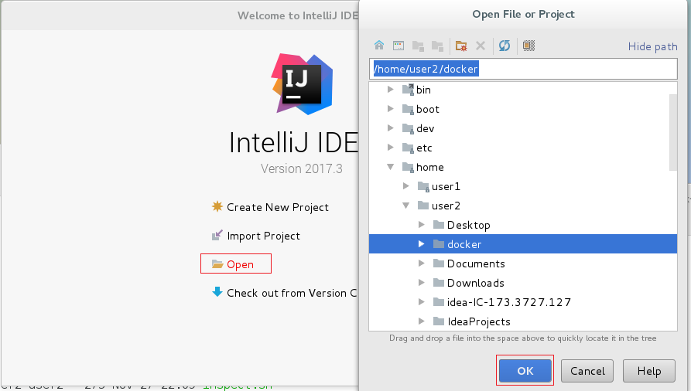Viewport: 691px width, 391px height.
Task: Expand the user1 folder node
Action: coord(406,186)
